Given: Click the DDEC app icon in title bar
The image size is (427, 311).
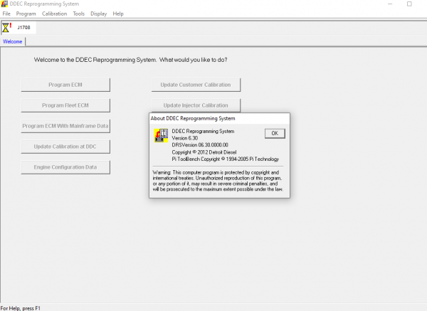Looking at the screenshot, I should 4,4.
